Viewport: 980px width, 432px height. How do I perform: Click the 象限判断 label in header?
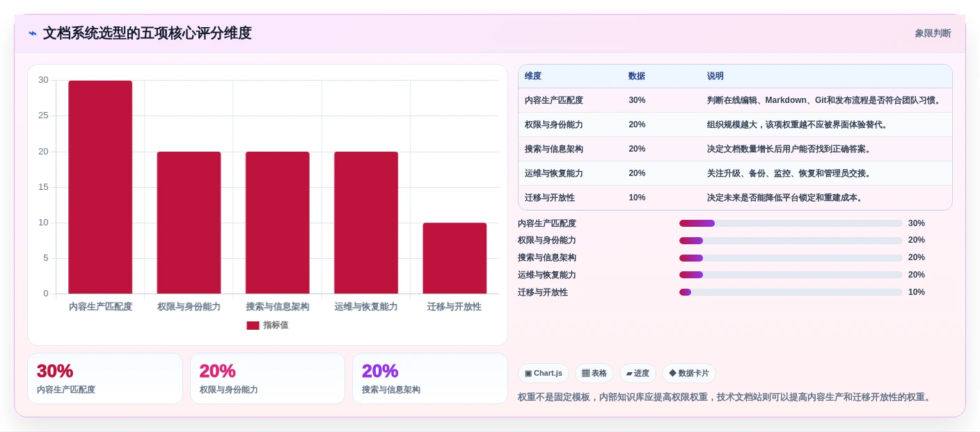click(933, 33)
